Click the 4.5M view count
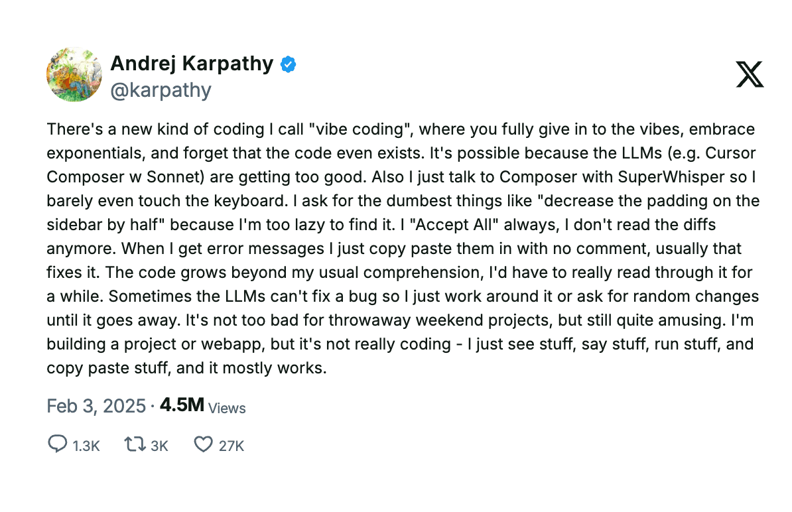 182,405
